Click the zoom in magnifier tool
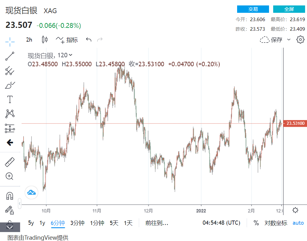Screen dimensions: 307x241 [x=10, y=176]
